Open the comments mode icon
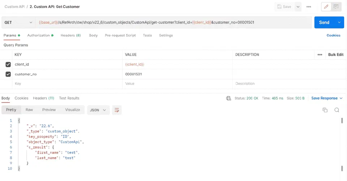 click(336, 6)
